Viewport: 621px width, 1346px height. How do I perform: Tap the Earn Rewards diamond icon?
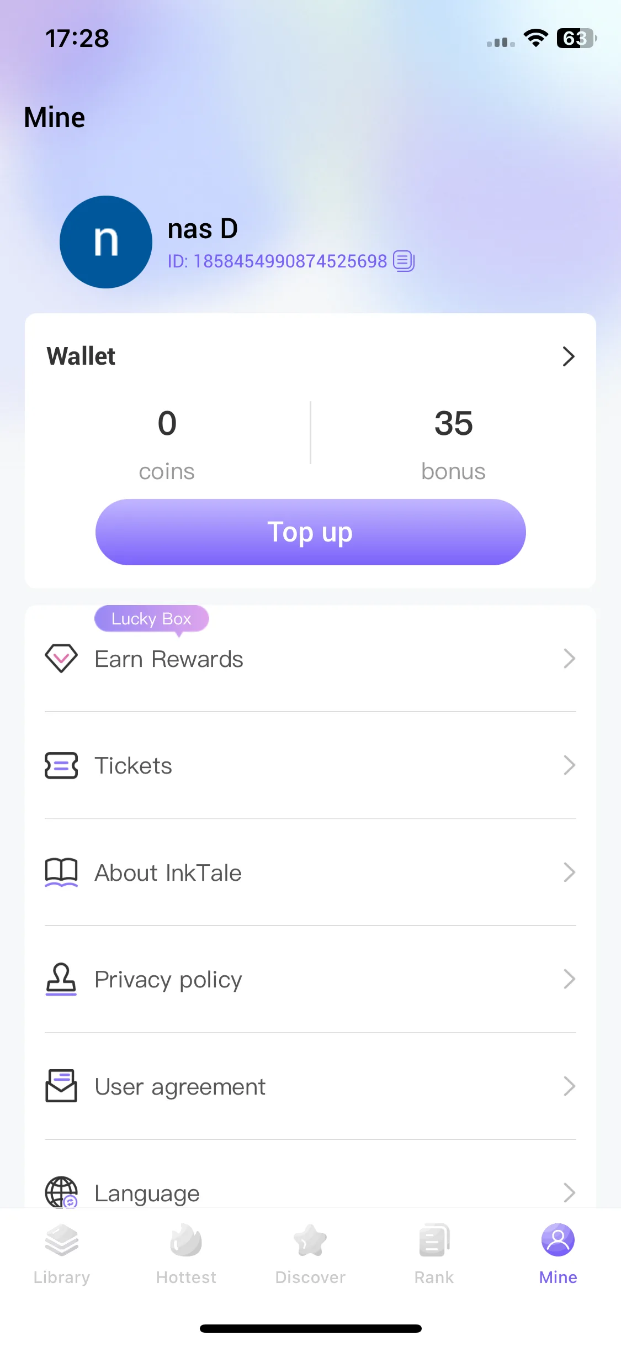pyautogui.click(x=61, y=659)
